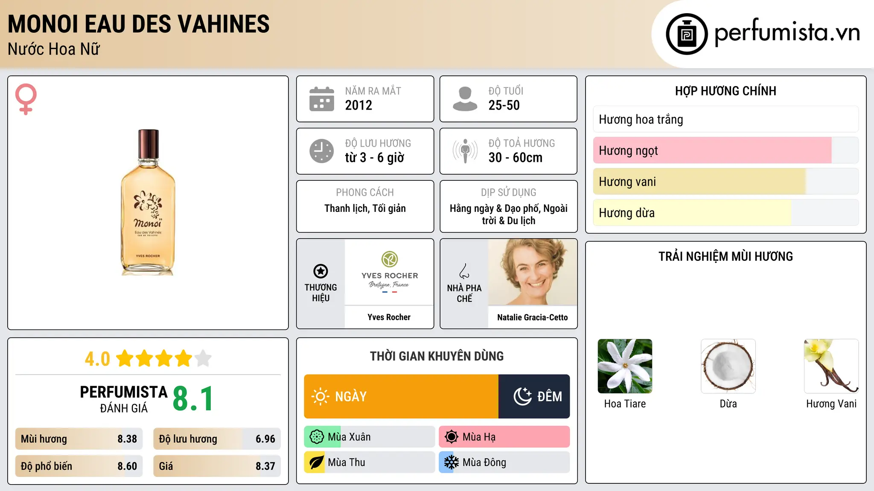Click the green 8.1 Perfumista score

pyautogui.click(x=193, y=399)
